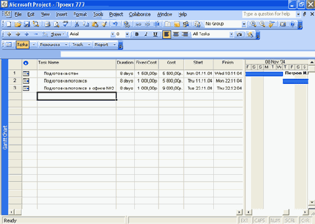Viewport: 315px width, 224px height.
Task: Open the All Tasks filter dropdown
Action: [x=231, y=34]
